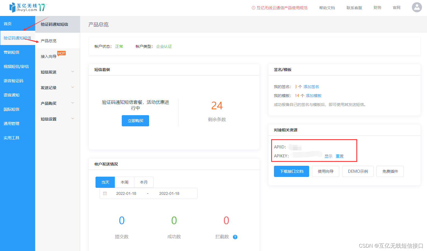
Task: Click the calendar icon in the date selector
Action: coord(105,193)
